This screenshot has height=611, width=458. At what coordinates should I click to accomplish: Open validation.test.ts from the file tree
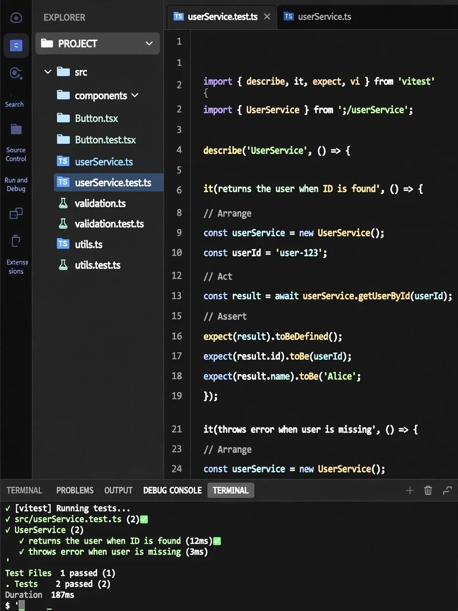(101, 224)
